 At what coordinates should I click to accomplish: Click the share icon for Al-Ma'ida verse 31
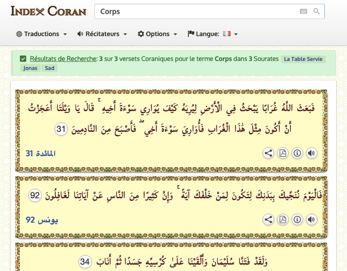[x=268, y=153]
